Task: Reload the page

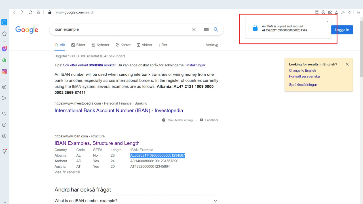Action: click(30, 12)
